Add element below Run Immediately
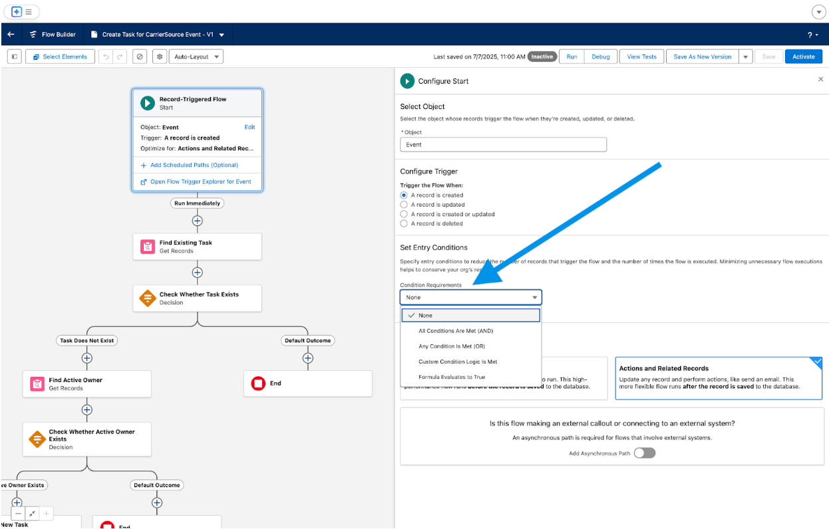 tap(197, 221)
